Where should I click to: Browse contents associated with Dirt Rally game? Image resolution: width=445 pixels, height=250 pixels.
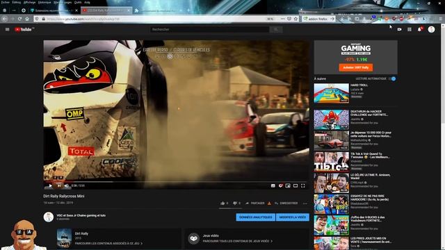point(108,243)
